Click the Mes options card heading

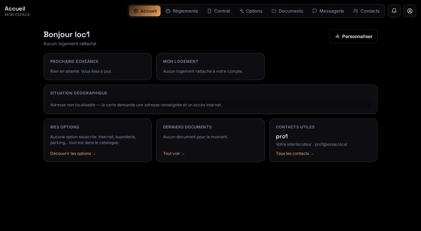coord(65,127)
